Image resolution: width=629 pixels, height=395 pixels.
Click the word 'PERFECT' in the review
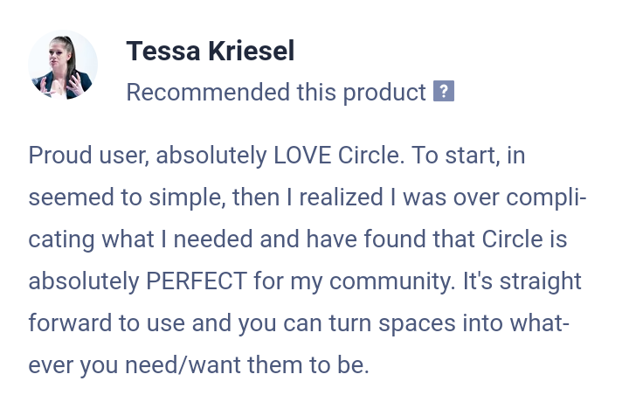197,281
